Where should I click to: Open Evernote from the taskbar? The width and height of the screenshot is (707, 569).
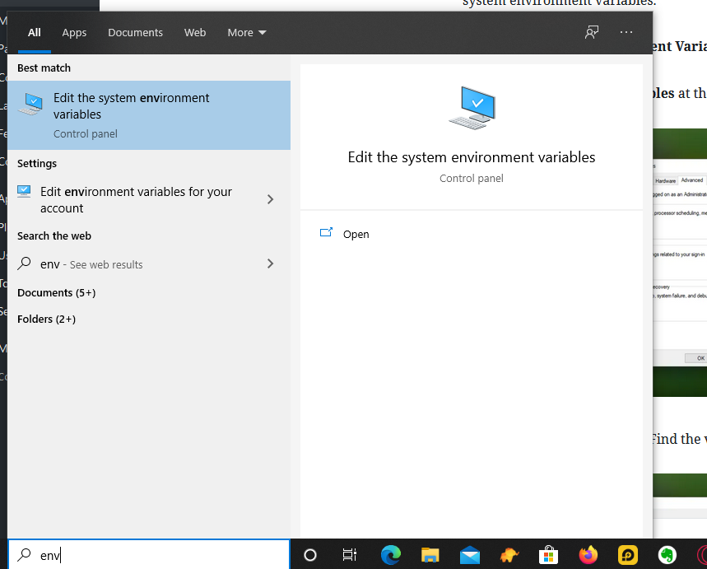click(666, 555)
